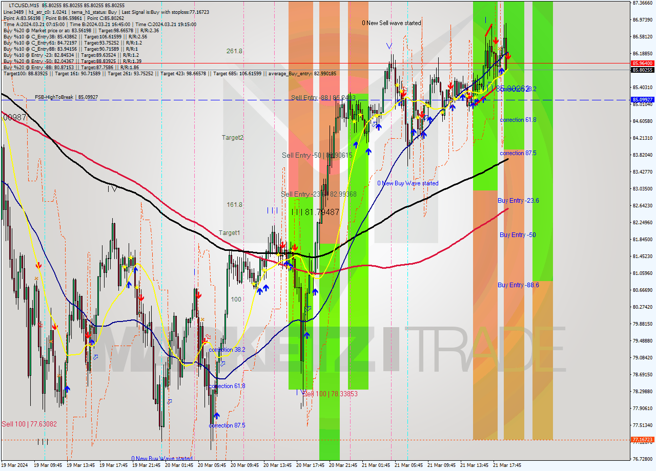Click the 77.16723 stoploss price tag

point(643,440)
